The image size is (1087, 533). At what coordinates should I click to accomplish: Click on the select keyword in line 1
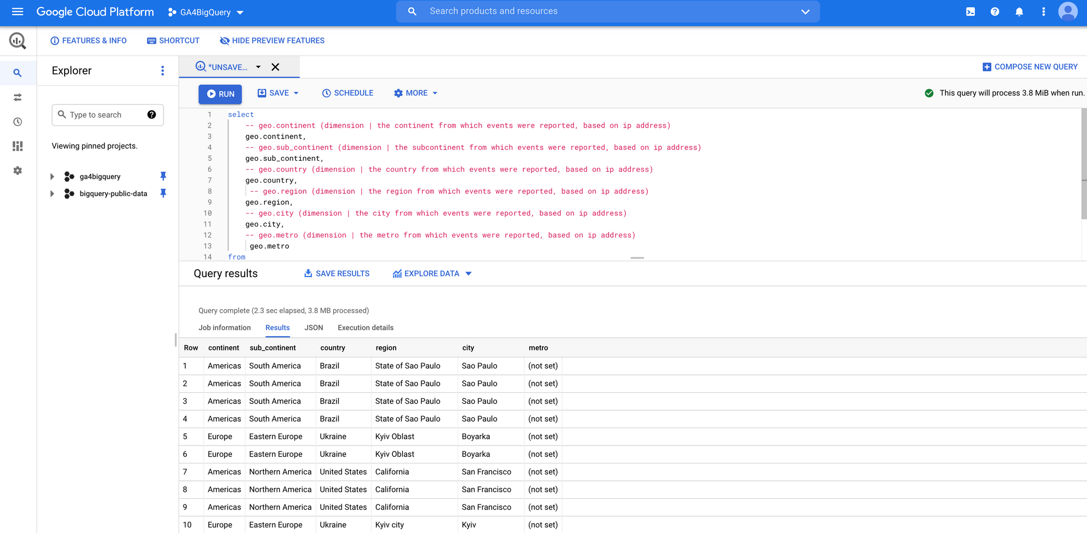click(x=241, y=115)
